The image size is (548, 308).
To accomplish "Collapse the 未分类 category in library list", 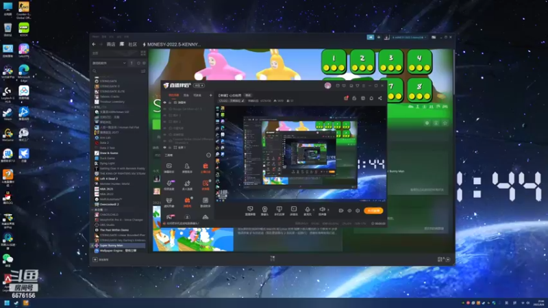I will click(93, 209).
